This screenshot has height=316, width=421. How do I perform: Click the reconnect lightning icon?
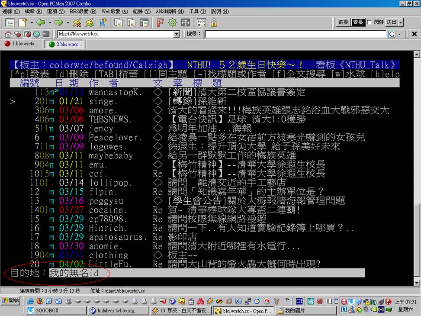click(x=90, y=23)
